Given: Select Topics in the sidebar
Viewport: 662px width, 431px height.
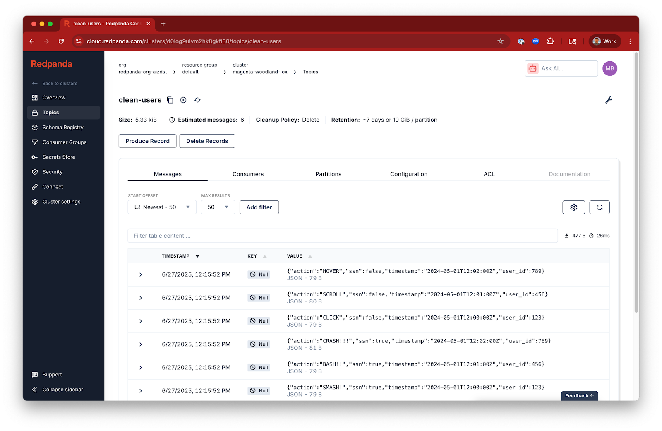Looking at the screenshot, I should coord(64,113).
